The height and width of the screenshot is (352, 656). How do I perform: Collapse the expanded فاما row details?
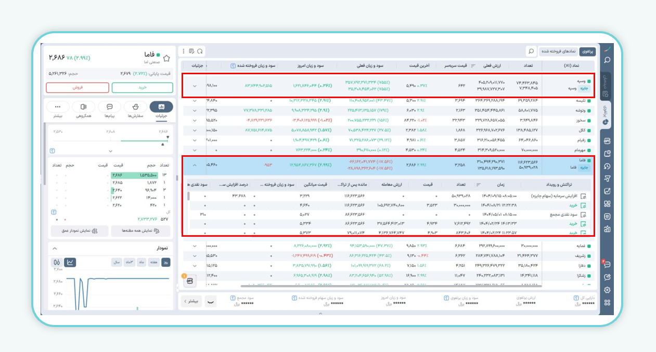click(195, 165)
